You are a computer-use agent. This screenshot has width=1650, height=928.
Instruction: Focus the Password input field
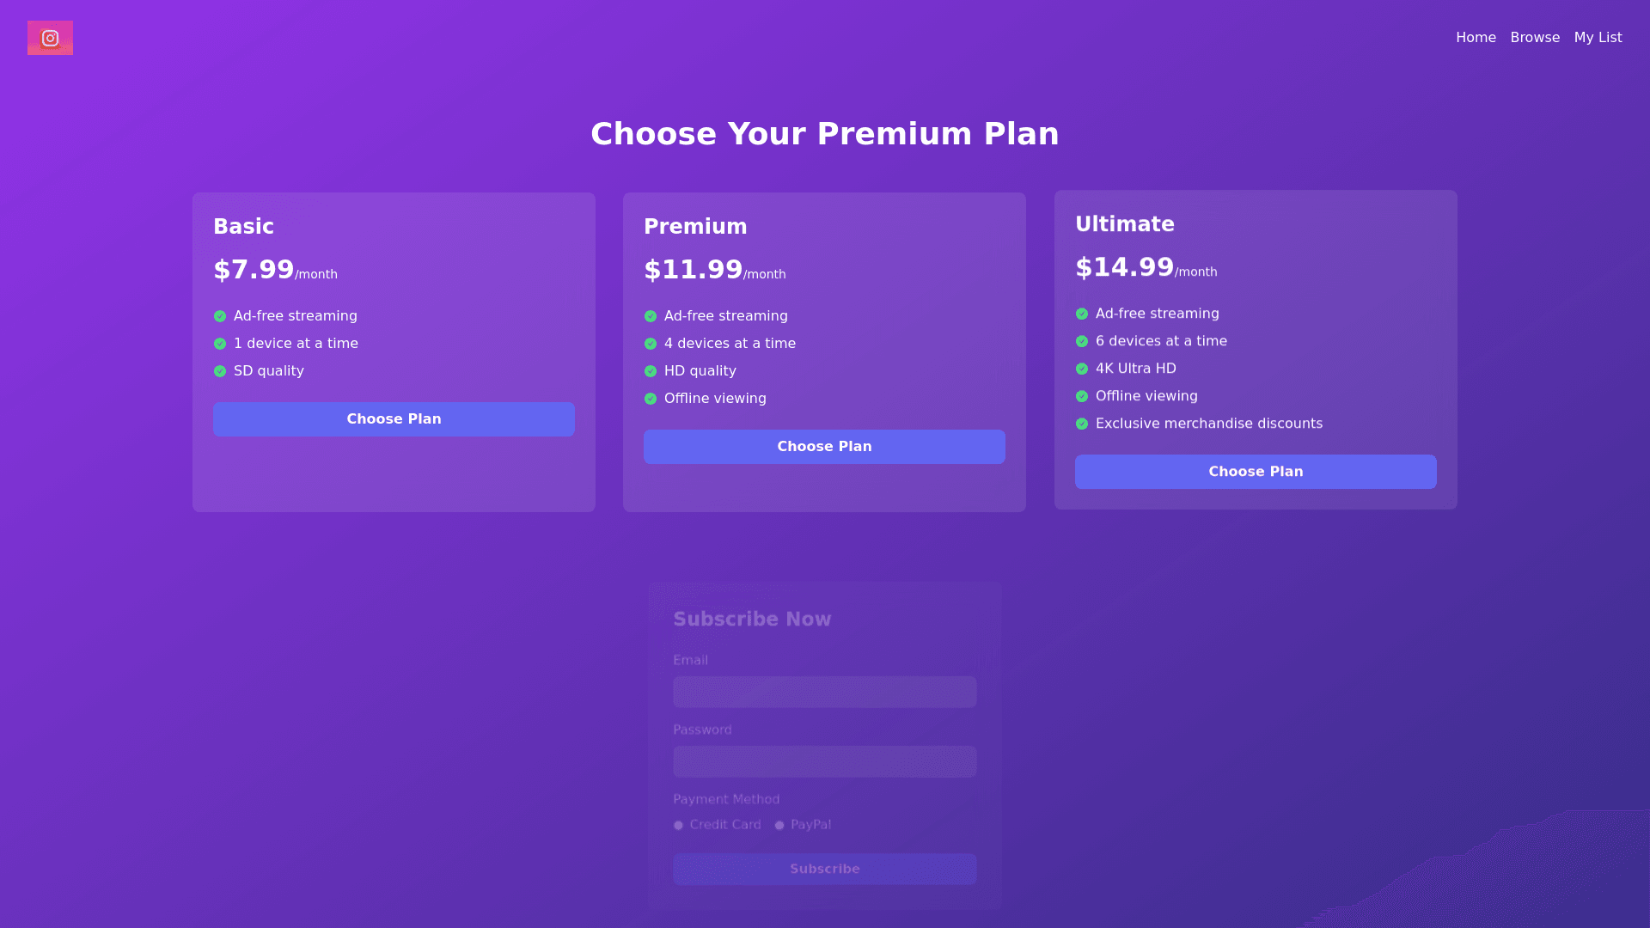click(824, 762)
